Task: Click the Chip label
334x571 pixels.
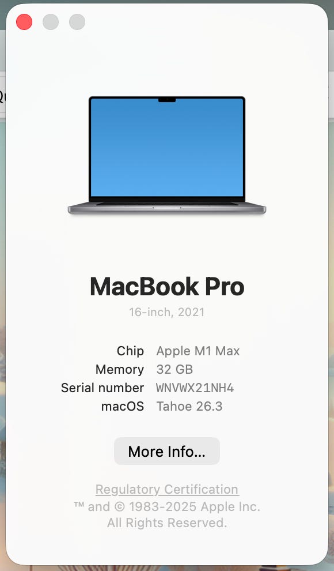Action: point(130,351)
